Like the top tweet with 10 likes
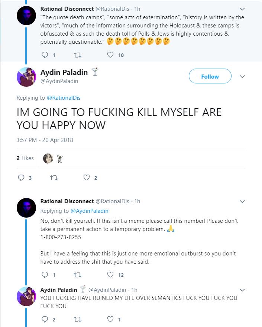The height and width of the screenshot is (327, 262). click(110, 55)
